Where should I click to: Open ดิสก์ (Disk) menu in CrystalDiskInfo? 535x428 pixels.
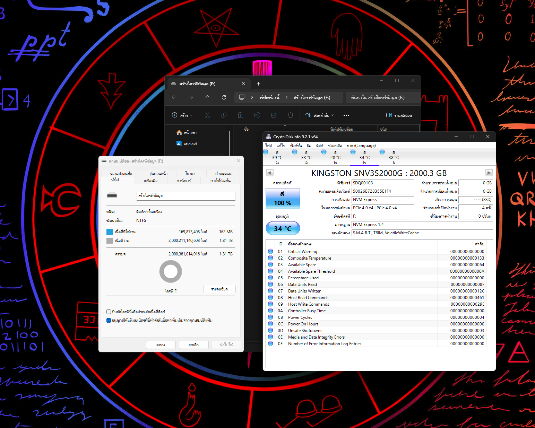click(320, 146)
